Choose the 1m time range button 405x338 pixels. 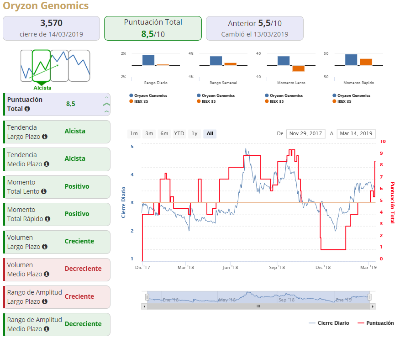click(x=134, y=133)
